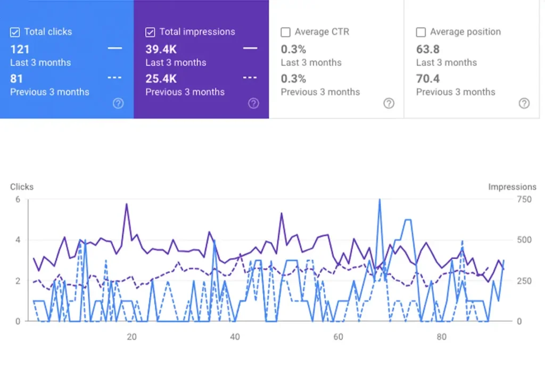Click the solid line indicator on Total clicks card
The image size is (545, 367).
[x=115, y=48]
